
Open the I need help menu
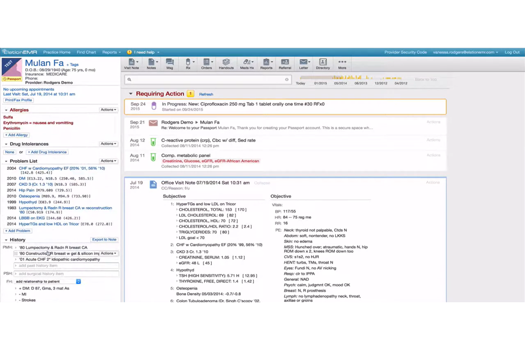tap(147, 52)
